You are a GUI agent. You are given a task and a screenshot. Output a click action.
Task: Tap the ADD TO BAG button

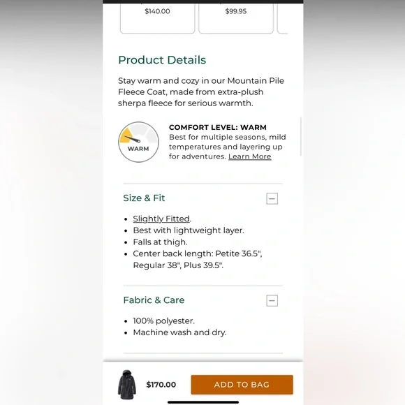tap(242, 385)
